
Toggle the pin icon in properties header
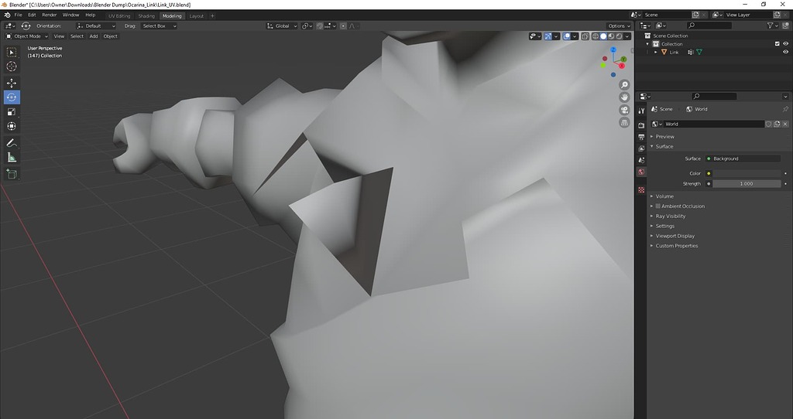(x=785, y=109)
